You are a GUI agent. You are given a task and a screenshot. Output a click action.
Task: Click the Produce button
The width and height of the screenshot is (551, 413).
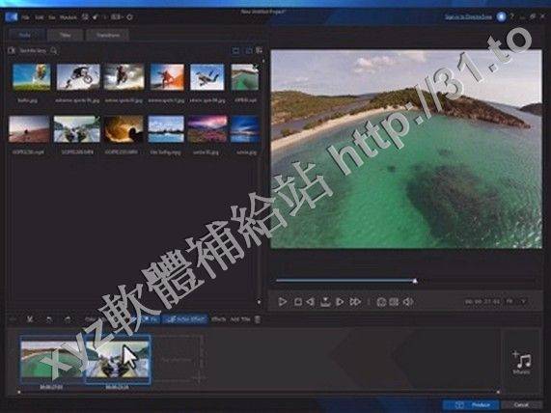pos(470,405)
